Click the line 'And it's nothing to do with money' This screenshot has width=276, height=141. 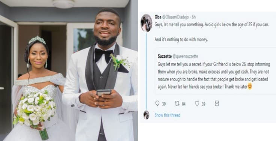click(x=181, y=40)
